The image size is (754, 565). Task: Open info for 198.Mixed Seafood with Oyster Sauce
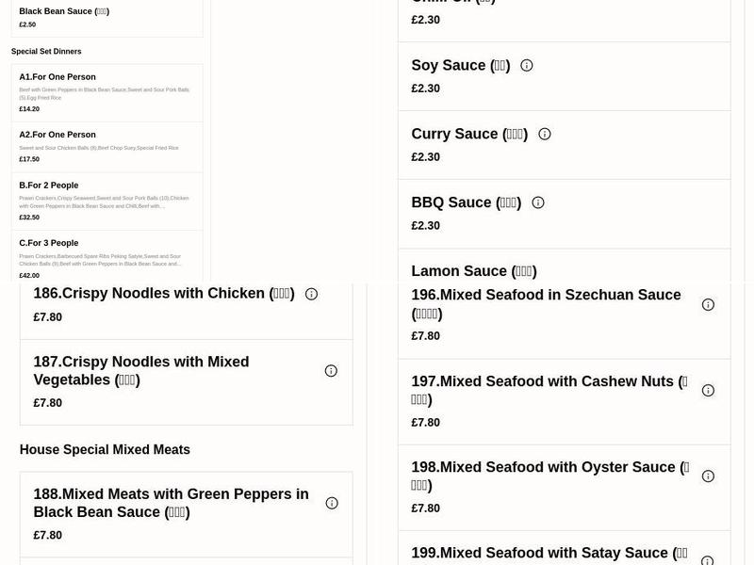point(708,476)
